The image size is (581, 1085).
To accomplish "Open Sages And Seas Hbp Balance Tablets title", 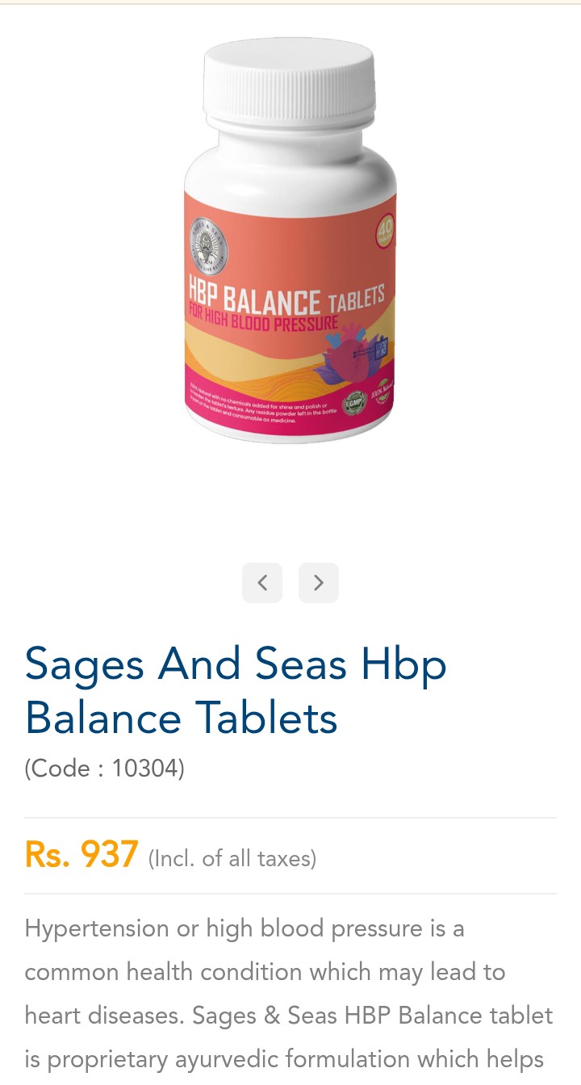I will pos(236,691).
